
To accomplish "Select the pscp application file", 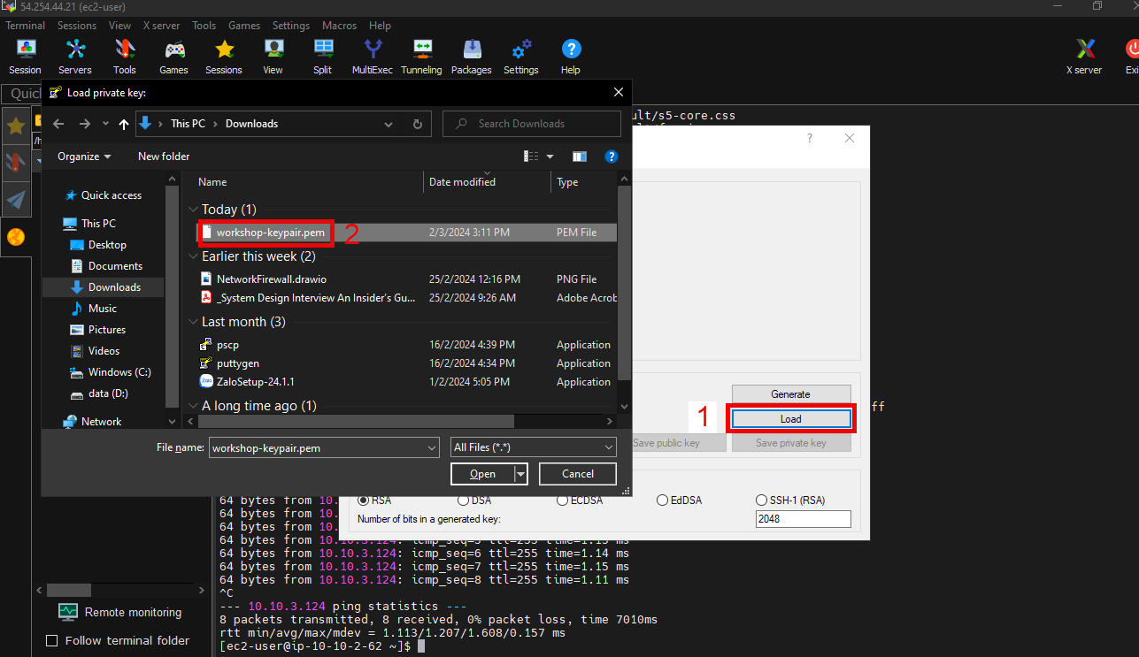I will point(227,345).
